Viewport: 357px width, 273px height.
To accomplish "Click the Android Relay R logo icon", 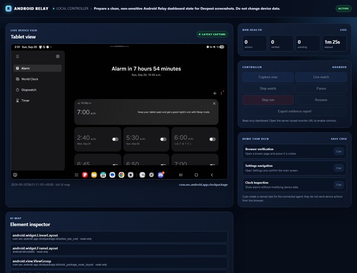I will 9,9.
